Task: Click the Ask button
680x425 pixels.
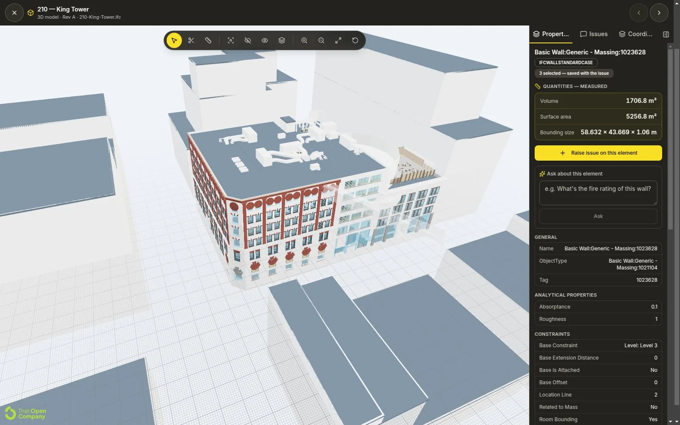Action: (598, 216)
